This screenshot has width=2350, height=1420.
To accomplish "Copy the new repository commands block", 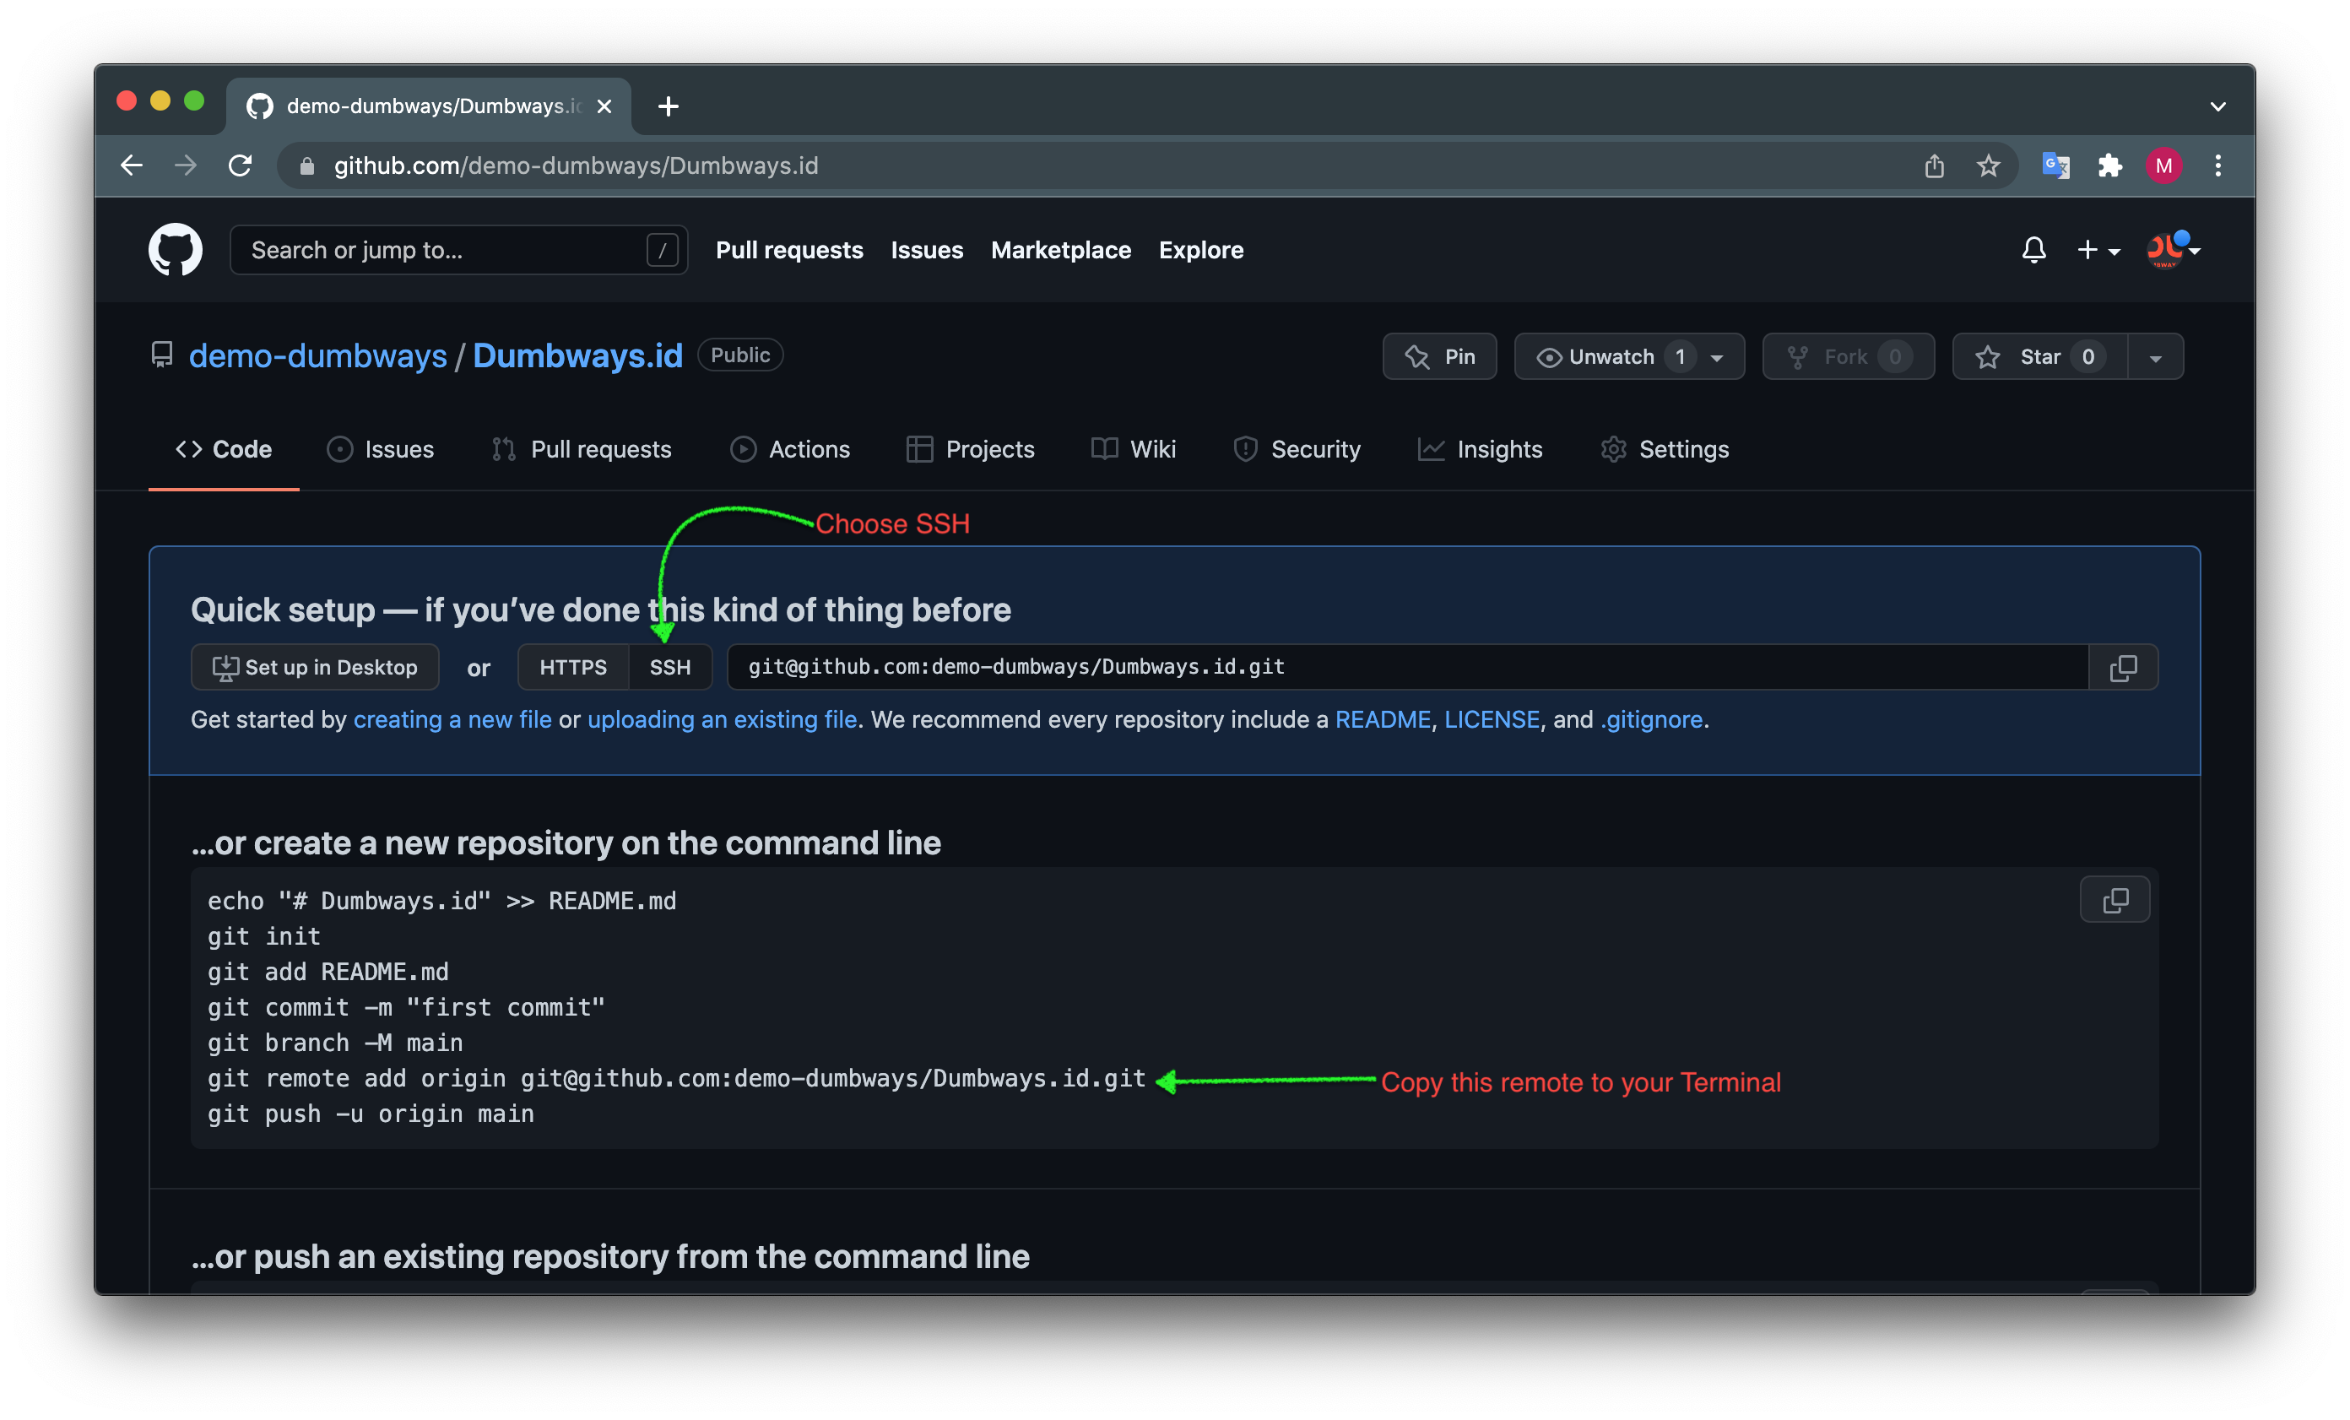I will (2114, 900).
